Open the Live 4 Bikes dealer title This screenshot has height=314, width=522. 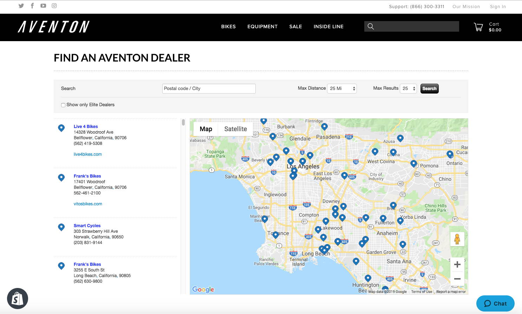[x=86, y=127]
